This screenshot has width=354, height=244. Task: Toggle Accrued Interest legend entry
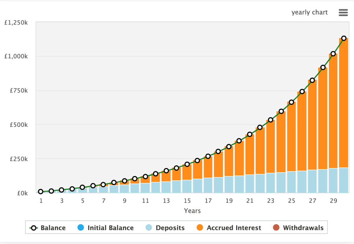pyautogui.click(x=234, y=228)
